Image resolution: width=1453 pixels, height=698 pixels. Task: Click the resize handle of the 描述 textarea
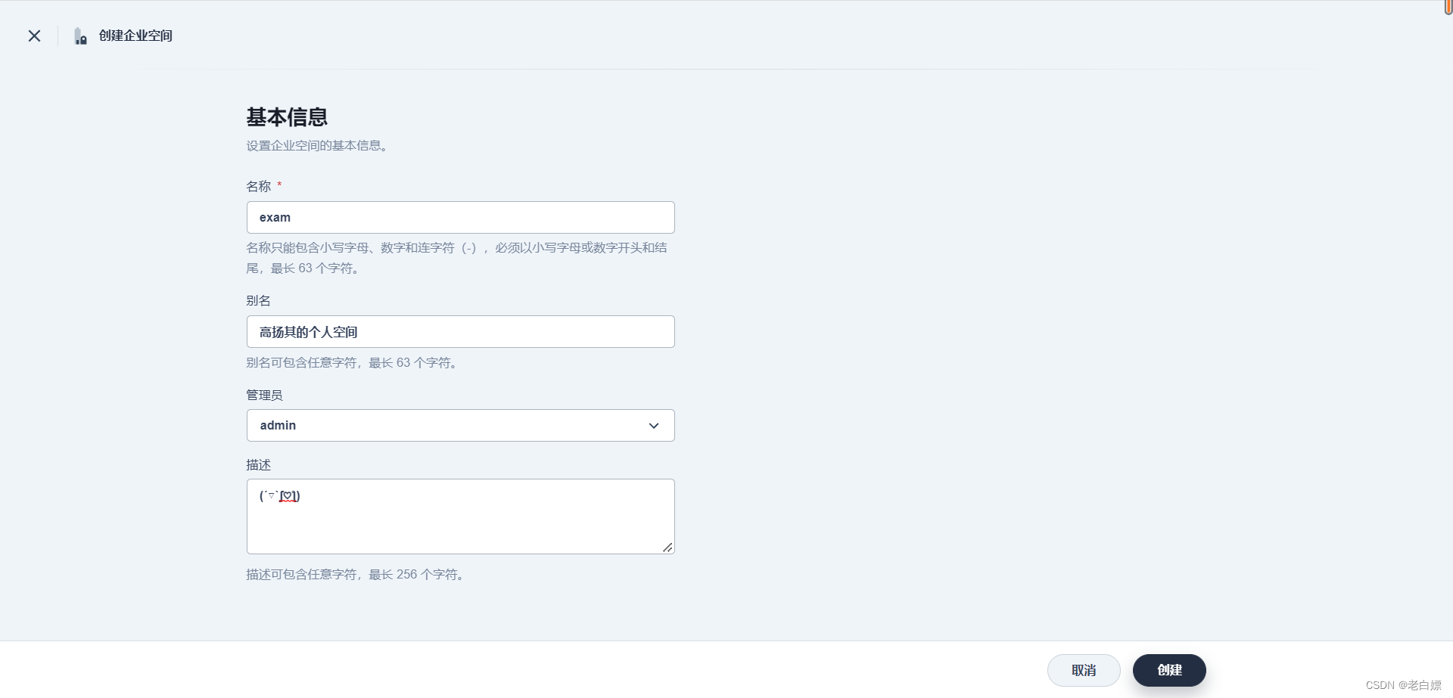click(x=667, y=548)
